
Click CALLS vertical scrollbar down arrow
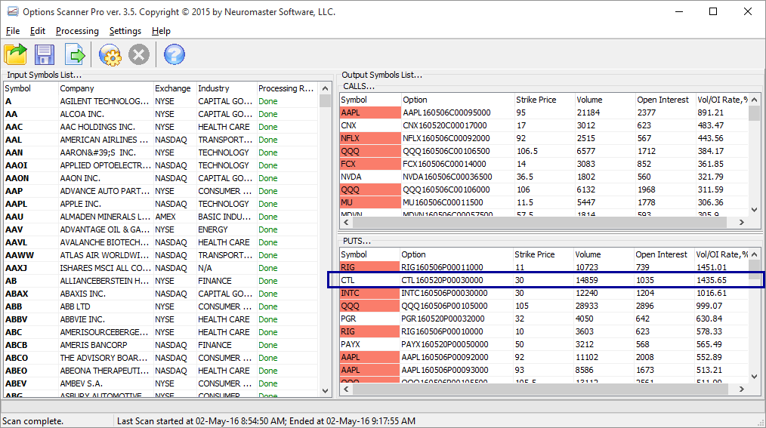tap(754, 210)
